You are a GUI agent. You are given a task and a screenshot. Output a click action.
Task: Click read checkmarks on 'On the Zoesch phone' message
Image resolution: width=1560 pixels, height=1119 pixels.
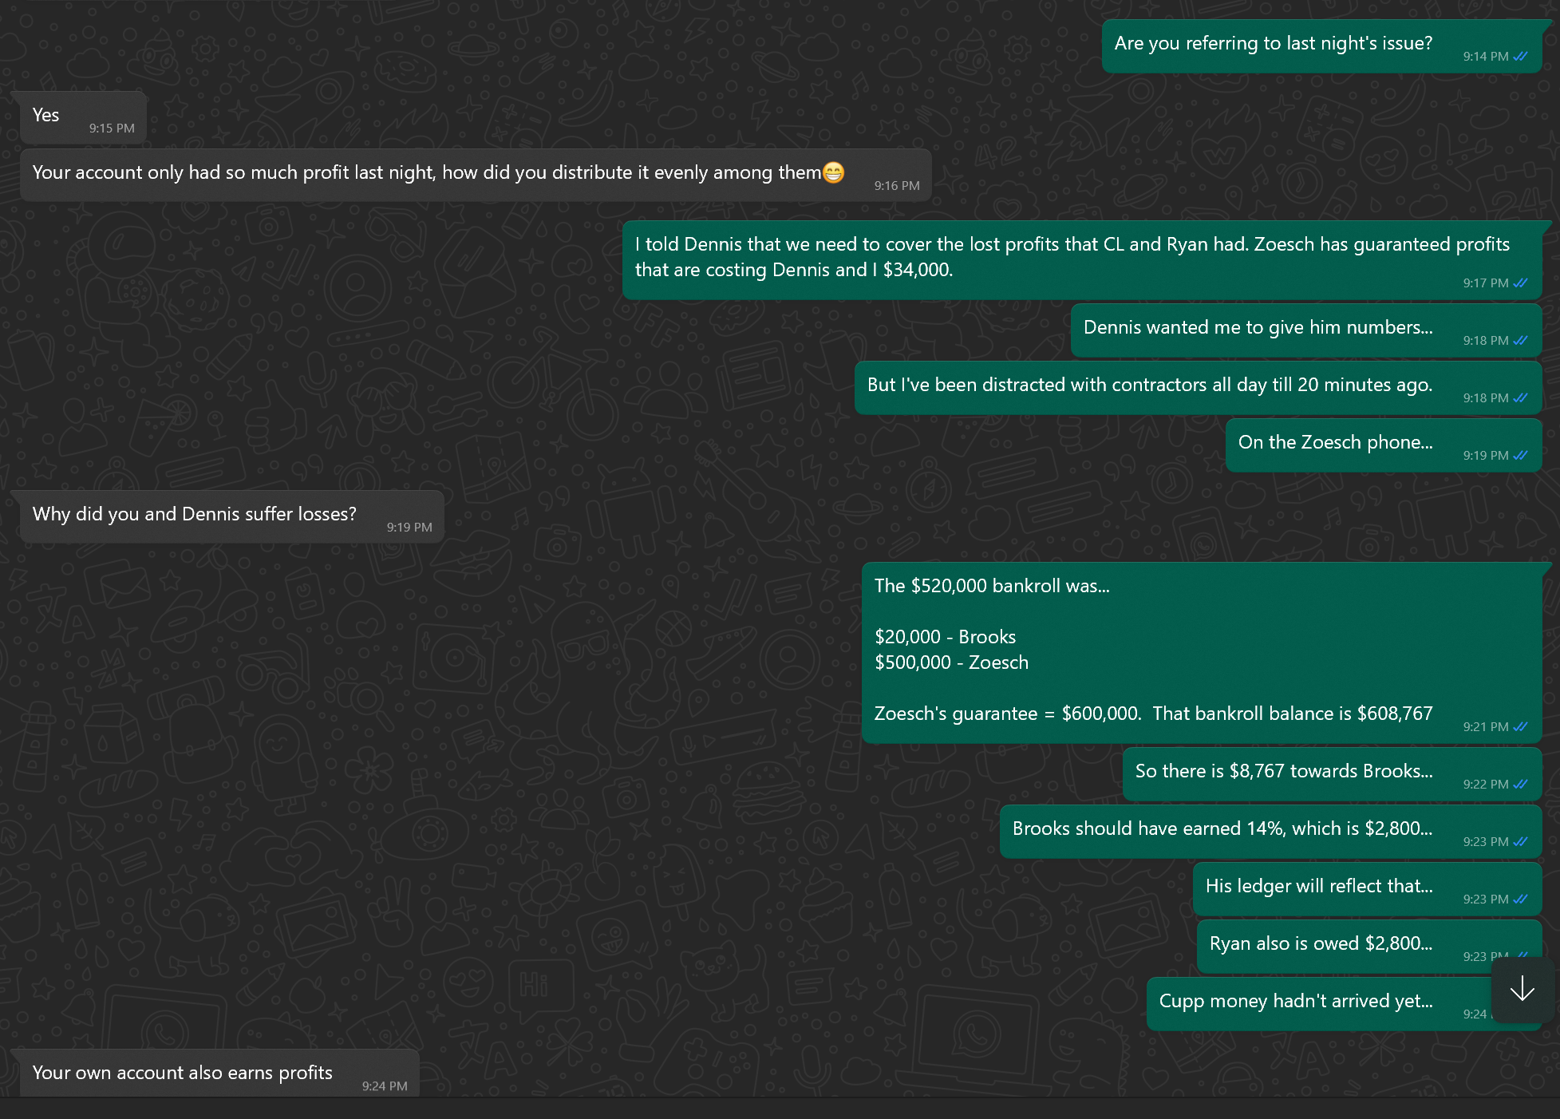(x=1520, y=456)
